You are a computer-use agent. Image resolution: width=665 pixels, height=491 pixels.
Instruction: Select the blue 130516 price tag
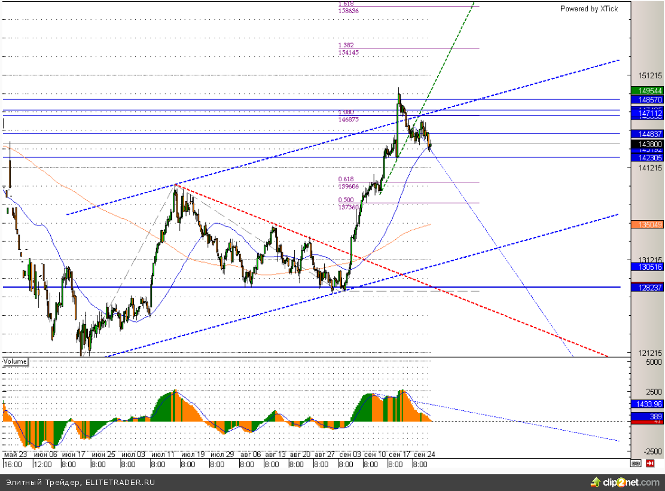649,267
